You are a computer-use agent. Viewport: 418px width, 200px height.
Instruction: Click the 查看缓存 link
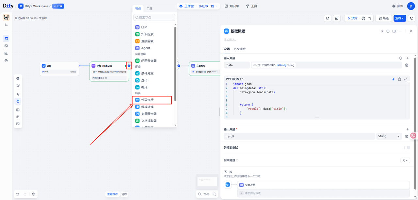point(112,194)
